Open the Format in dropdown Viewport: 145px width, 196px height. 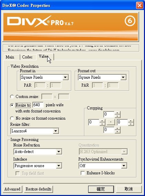(x=44, y=77)
